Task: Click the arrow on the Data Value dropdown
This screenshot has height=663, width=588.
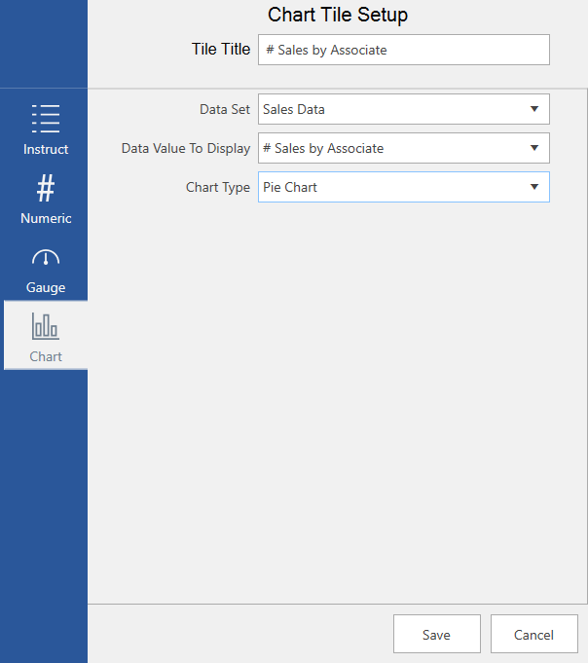Action: (x=534, y=148)
